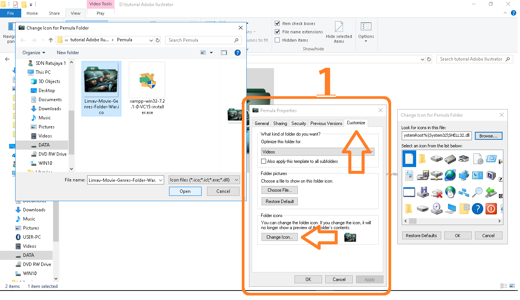Select the blue question mark help icon
This screenshot has width=520, height=300.
click(x=478, y=209)
